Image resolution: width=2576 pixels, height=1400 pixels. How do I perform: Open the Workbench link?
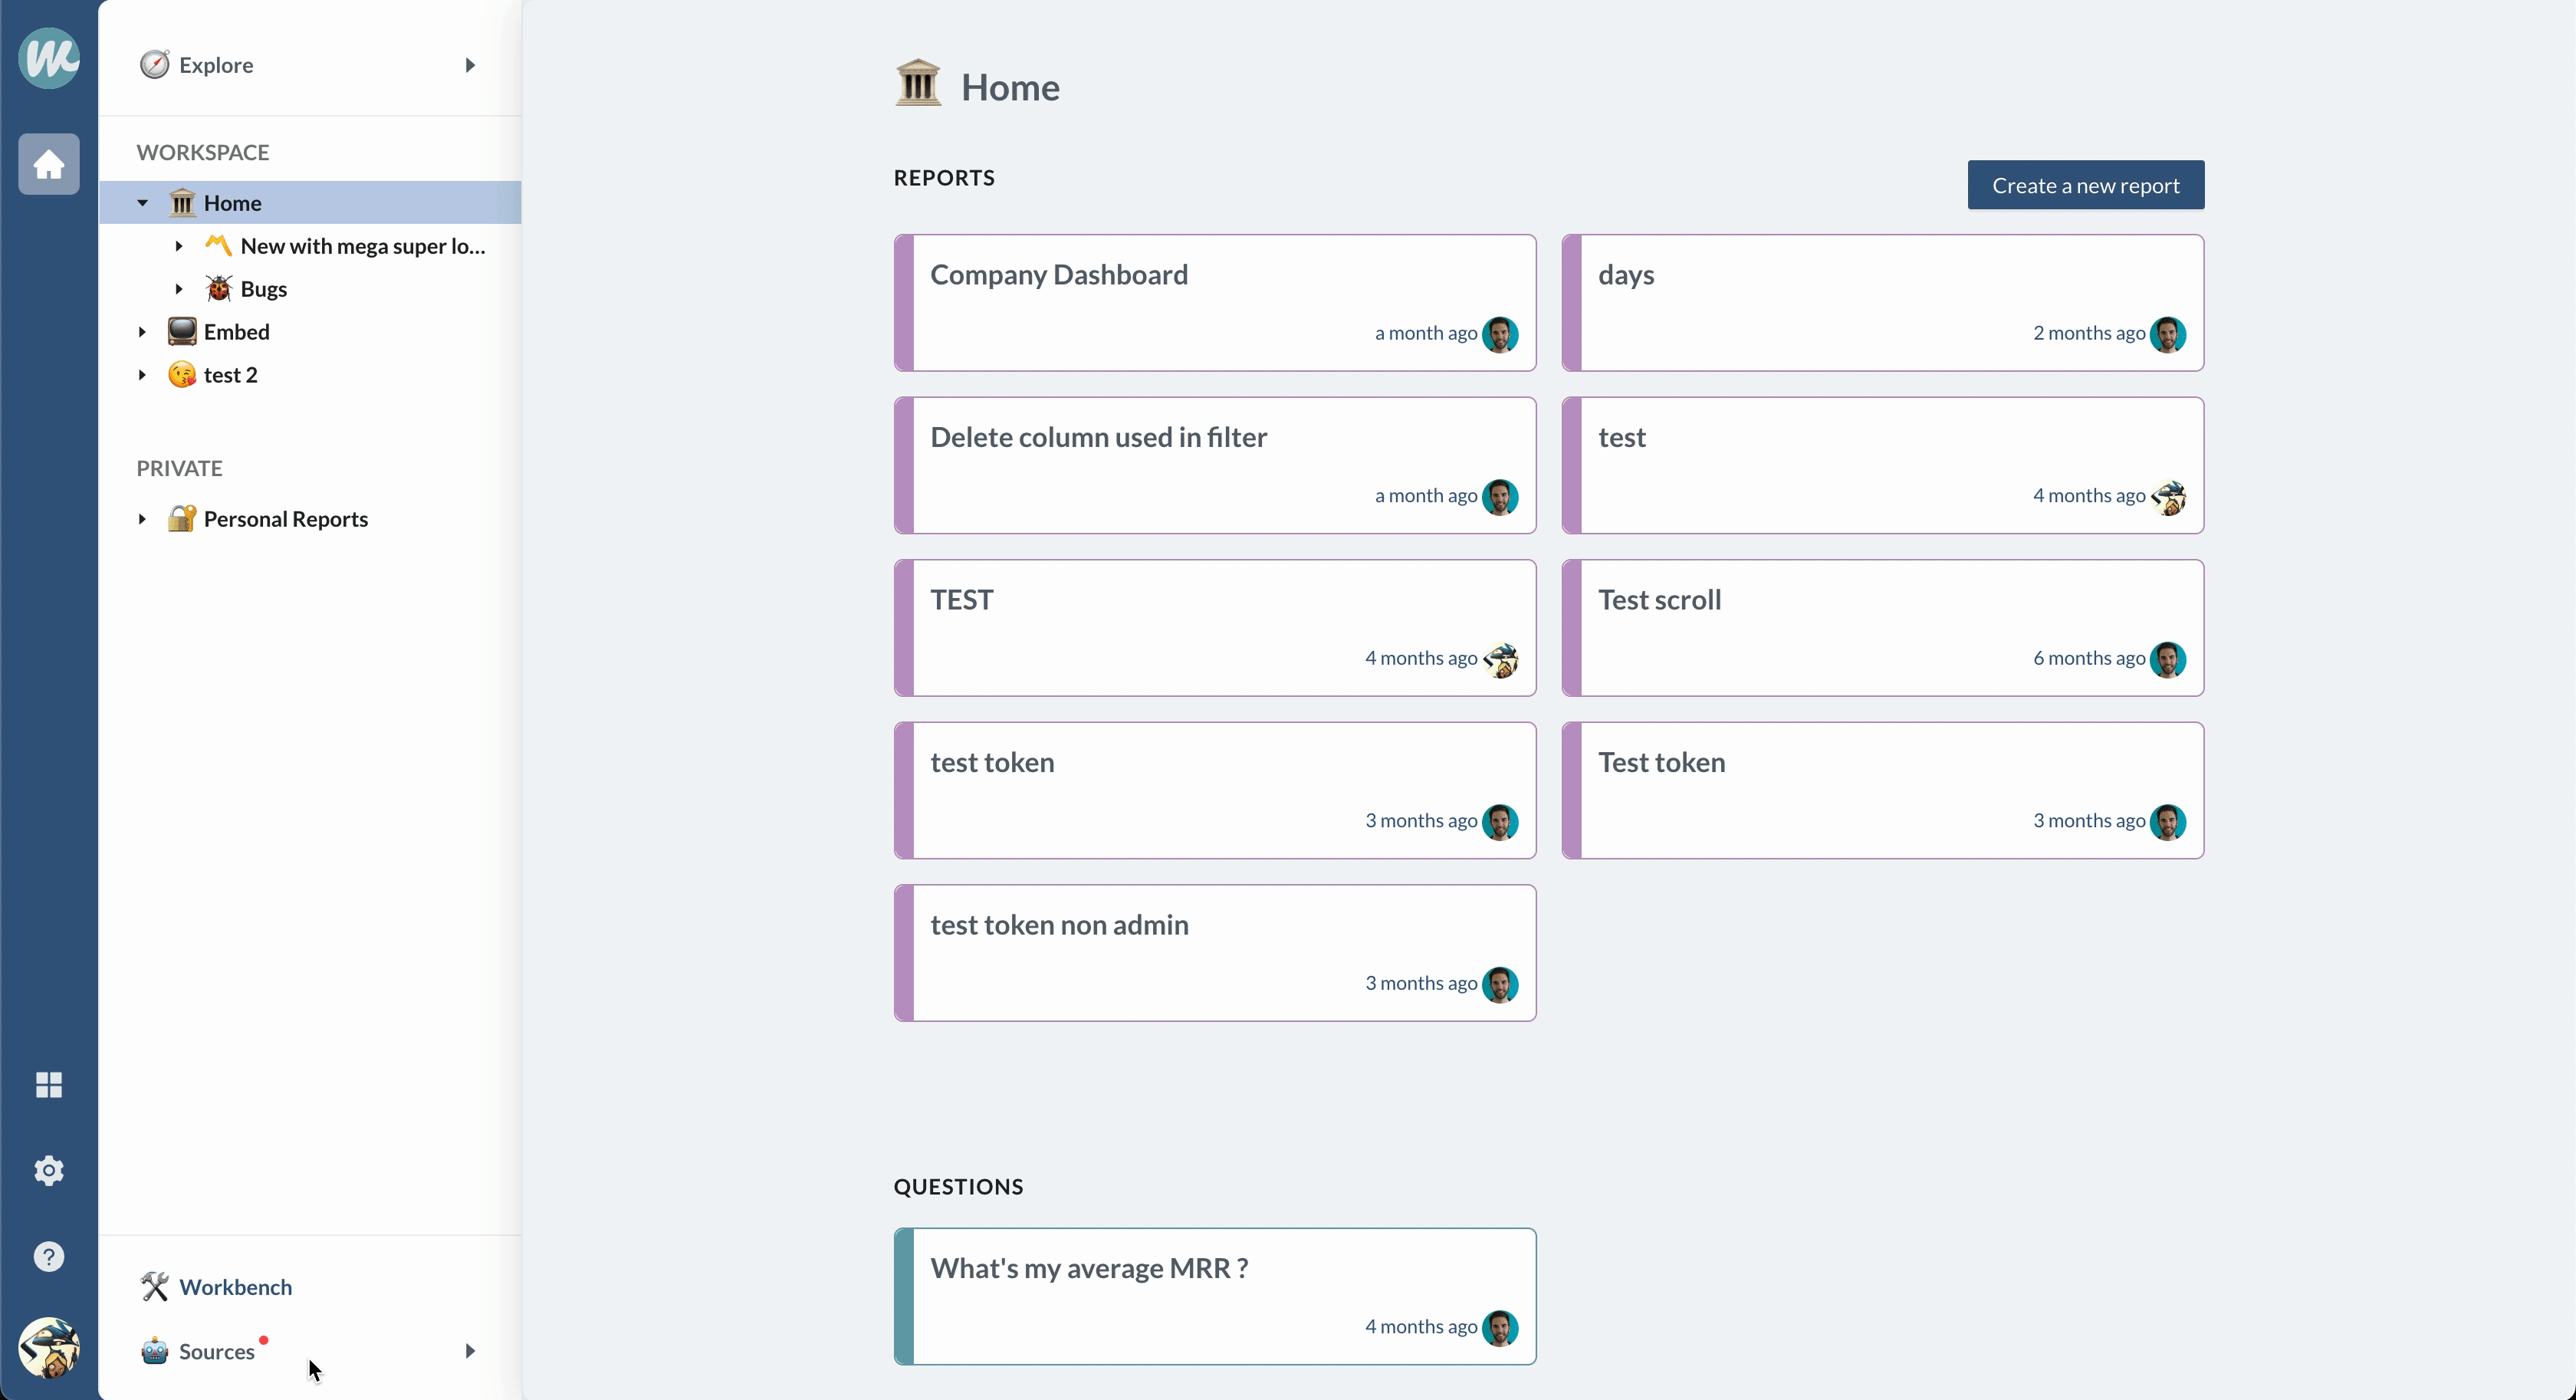pos(235,1287)
